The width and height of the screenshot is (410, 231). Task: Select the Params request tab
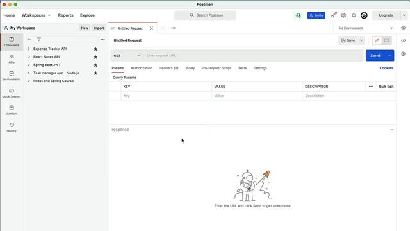point(118,68)
